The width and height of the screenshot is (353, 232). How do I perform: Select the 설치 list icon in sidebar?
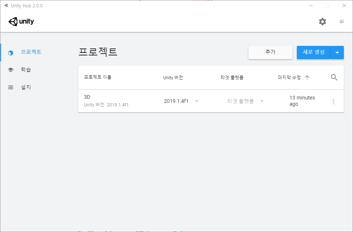click(11, 87)
